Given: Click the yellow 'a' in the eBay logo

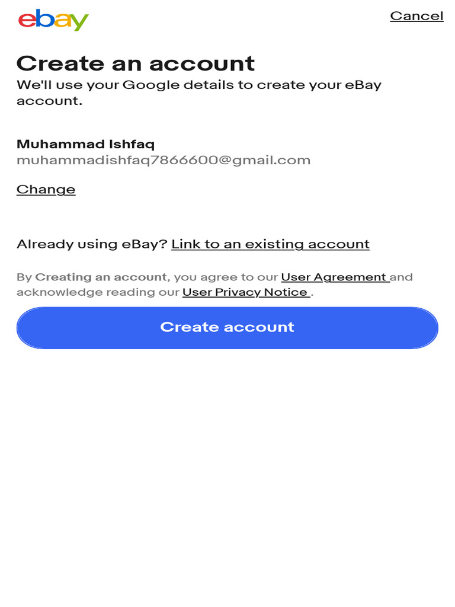Looking at the screenshot, I should (x=62, y=22).
